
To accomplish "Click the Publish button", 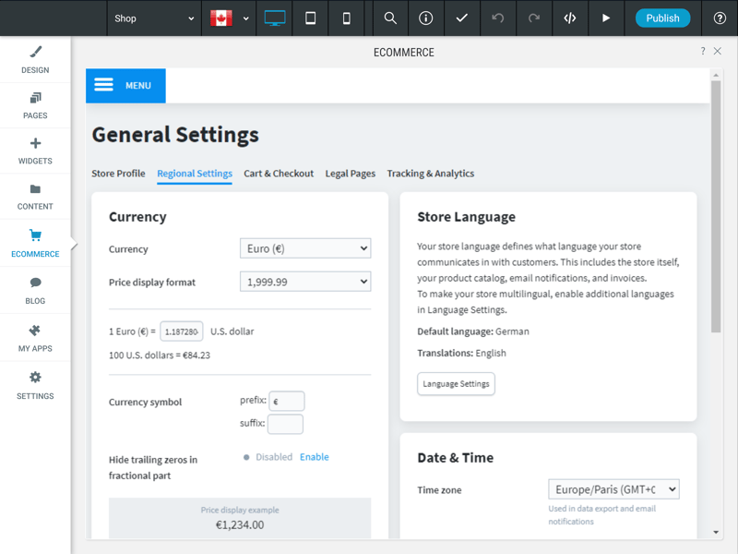I will (662, 18).
